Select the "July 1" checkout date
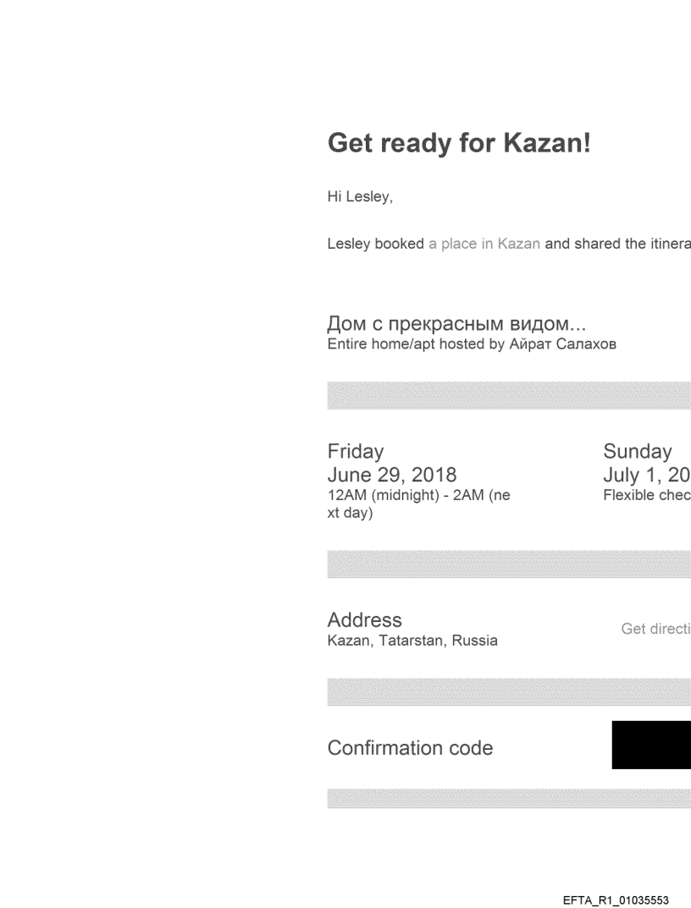 [646, 475]
